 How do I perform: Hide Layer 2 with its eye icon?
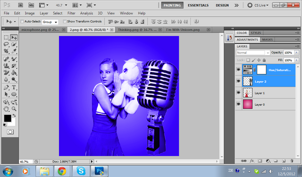click(238, 81)
